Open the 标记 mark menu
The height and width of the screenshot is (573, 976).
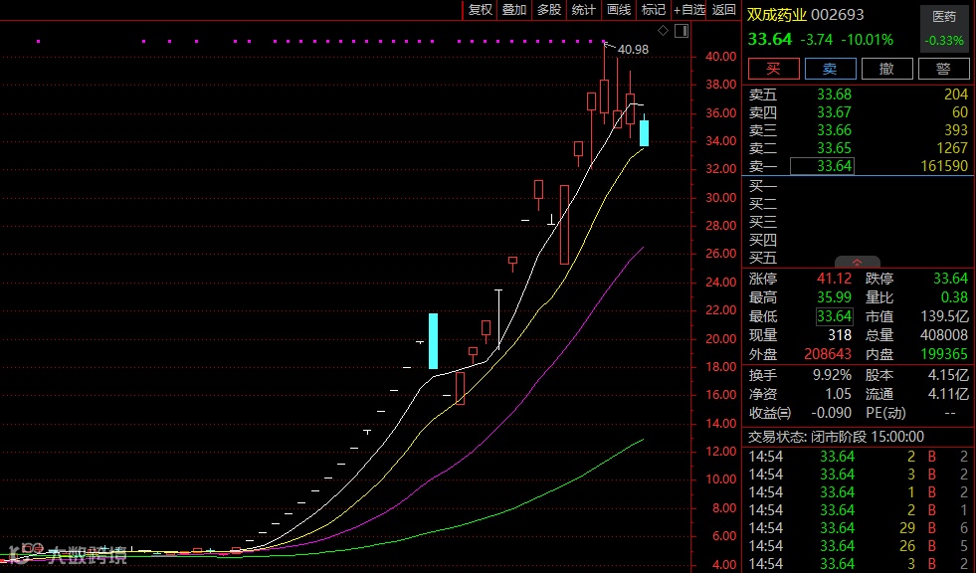(653, 10)
